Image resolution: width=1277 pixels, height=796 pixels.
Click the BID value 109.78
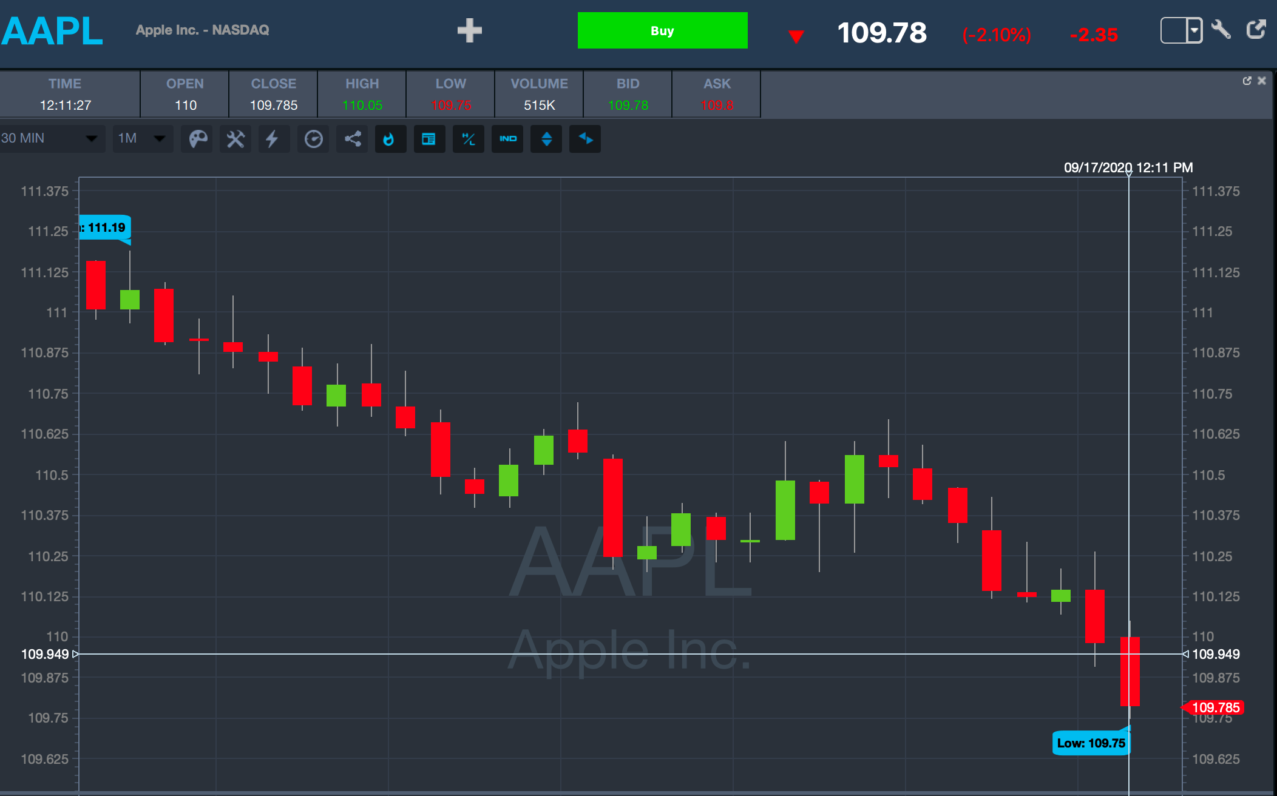(x=628, y=105)
